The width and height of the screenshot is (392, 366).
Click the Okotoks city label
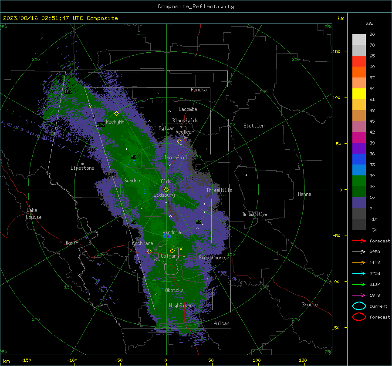tap(174, 290)
